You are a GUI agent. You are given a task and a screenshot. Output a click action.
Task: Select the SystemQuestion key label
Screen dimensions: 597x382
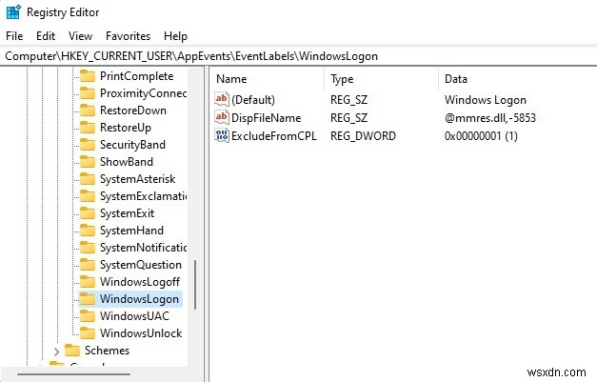point(141,265)
